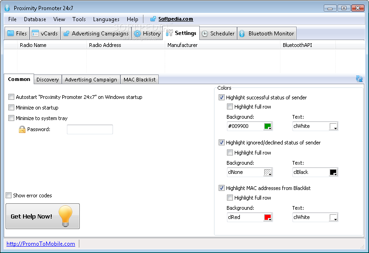This screenshot has height=253, width=369.
Task: Click the vCards tab card icon
Action: click(x=35, y=33)
